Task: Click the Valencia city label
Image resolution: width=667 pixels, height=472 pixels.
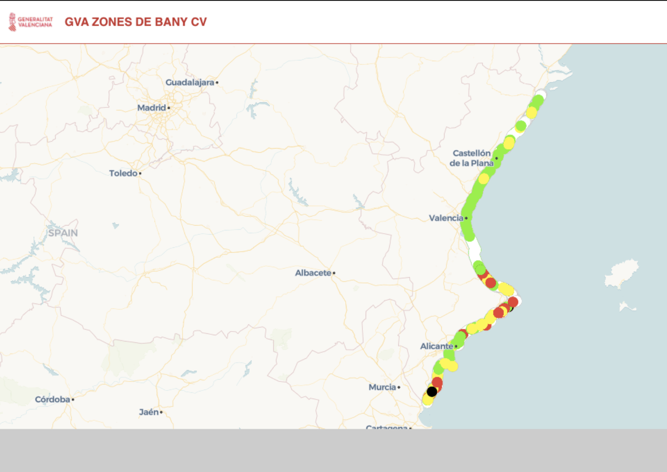Action: [x=446, y=218]
